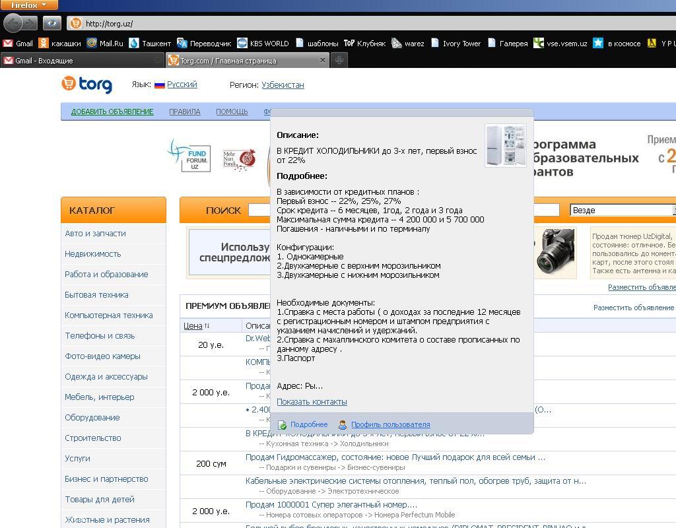Click the user profile icon in popup
Screen dimensions: 676x528
pyautogui.click(x=343, y=425)
